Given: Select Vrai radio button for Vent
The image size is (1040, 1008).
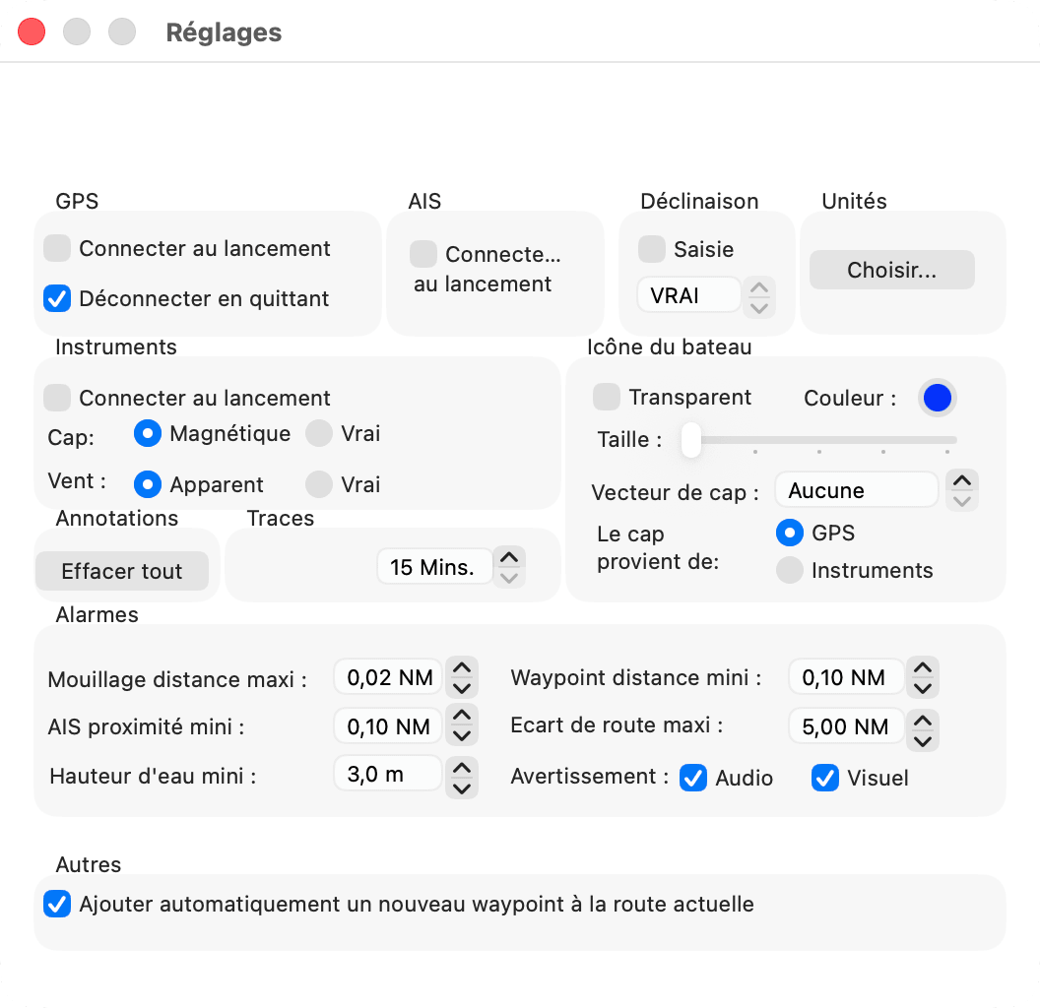Looking at the screenshot, I should pos(319,484).
